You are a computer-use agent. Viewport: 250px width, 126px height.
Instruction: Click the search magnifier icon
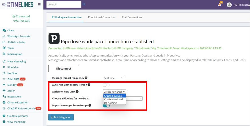point(84,5)
